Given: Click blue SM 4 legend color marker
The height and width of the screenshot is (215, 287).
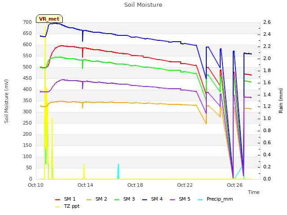Looking at the screenshot, I should 144,200.
